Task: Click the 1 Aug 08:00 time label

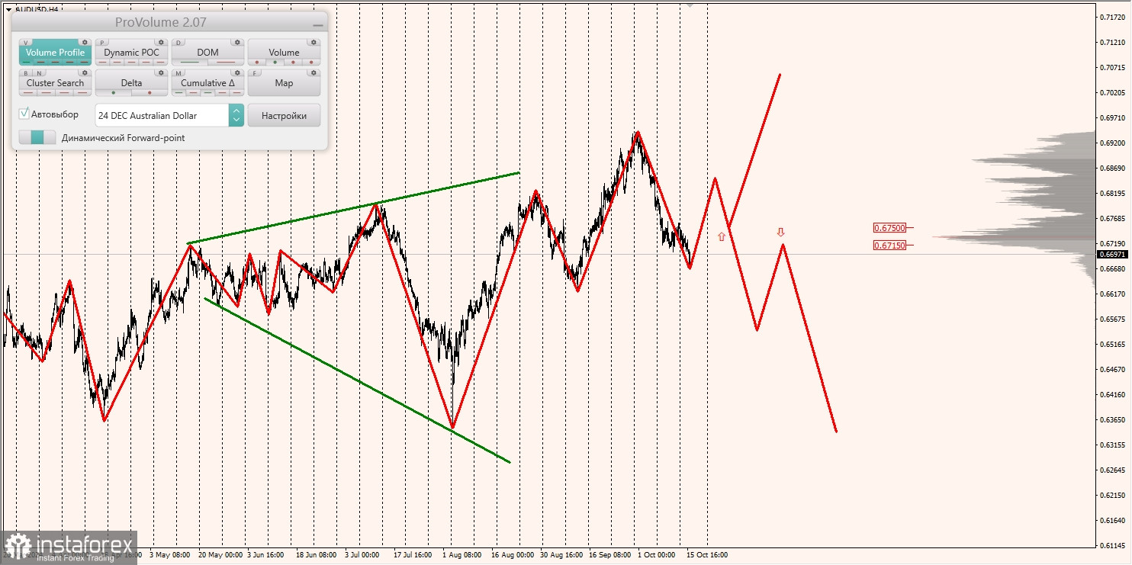Action: point(461,555)
